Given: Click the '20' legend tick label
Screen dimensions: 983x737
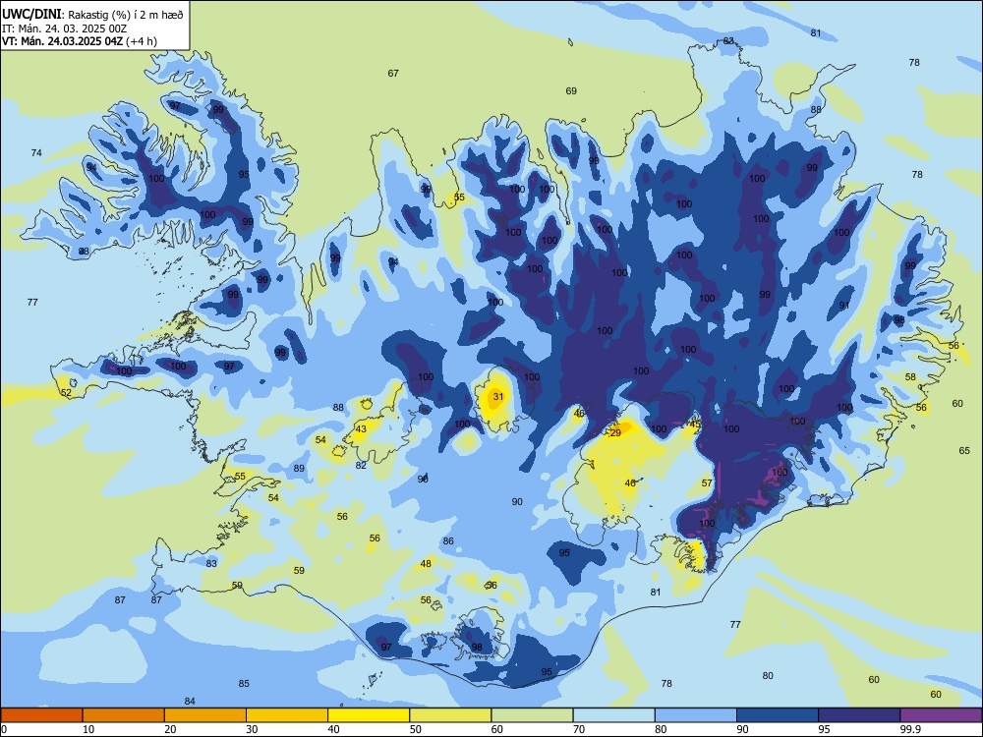Looking at the screenshot, I should pyautogui.click(x=170, y=729).
